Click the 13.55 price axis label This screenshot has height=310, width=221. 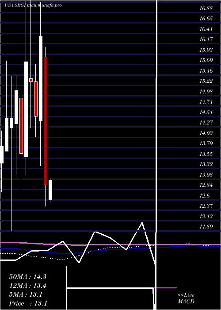206,154
